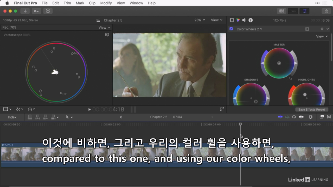Screen dimensions: 333x187
Task: Click the overwrite clip edit icon
Action: pyautogui.click(x=53, y=117)
